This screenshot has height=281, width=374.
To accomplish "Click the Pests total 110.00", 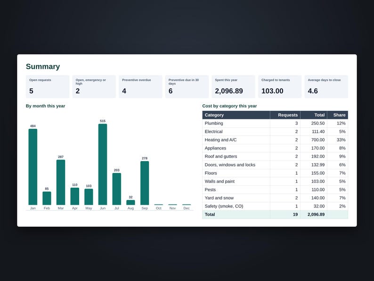I will [x=317, y=190].
